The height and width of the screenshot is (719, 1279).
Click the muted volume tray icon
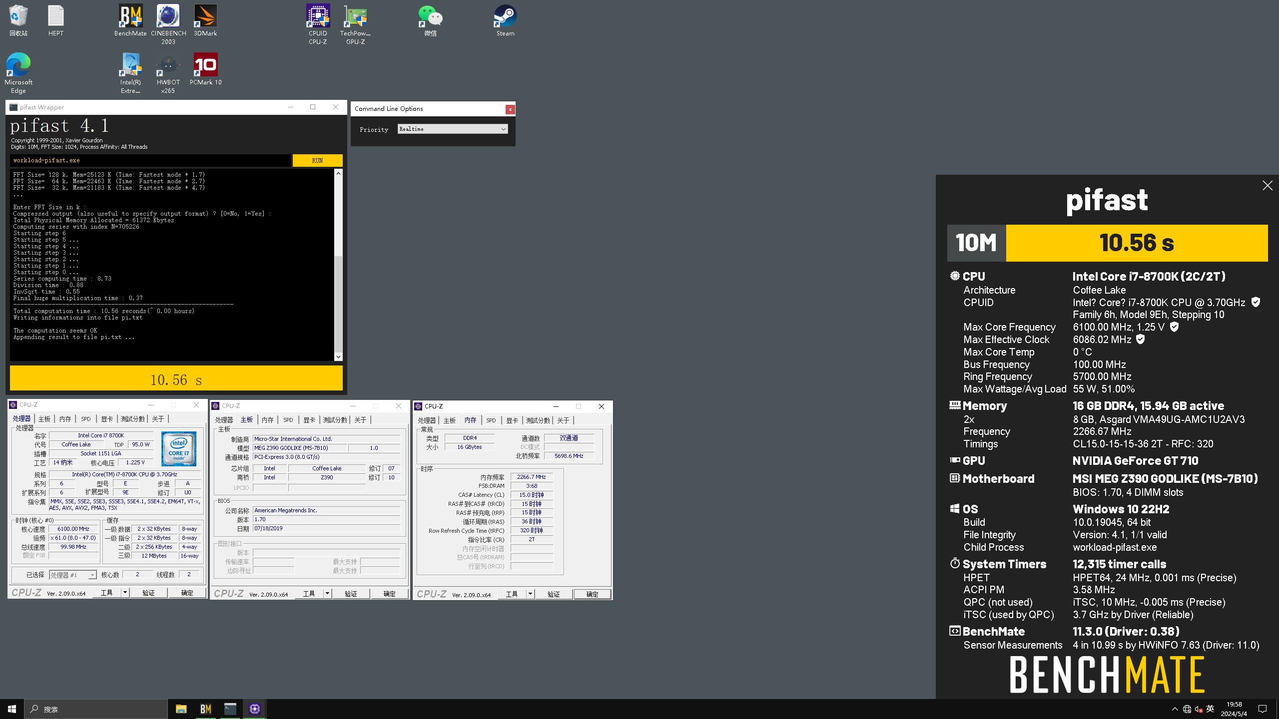pos(1199,709)
